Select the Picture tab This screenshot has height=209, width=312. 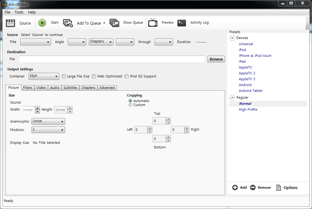point(13,88)
